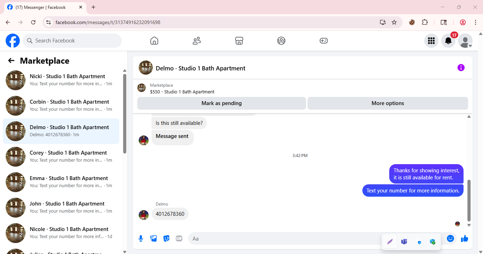Click the message 4012678360
This screenshot has height=254, width=483.
[170, 214]
